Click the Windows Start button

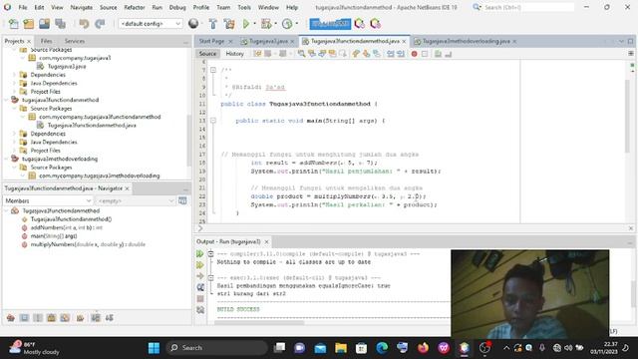155,348
